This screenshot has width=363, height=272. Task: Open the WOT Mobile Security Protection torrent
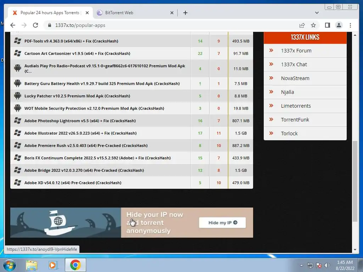(x=94, y=108)
